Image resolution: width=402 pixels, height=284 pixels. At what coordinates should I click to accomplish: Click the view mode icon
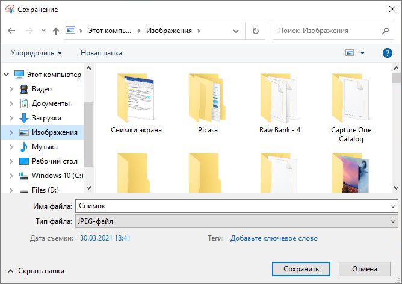(350, 53)
